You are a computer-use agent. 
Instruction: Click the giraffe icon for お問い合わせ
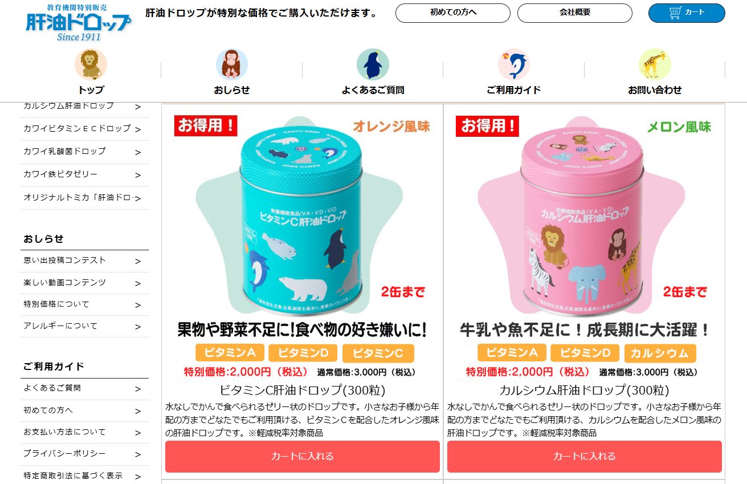pos(655,64)
